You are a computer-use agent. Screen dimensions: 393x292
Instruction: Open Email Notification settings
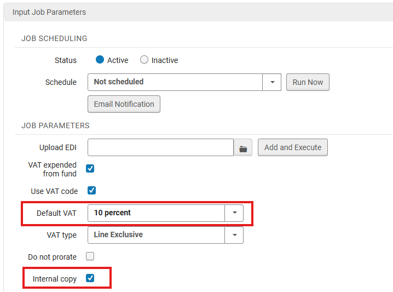pyautogui.click(x=124, y=104)
